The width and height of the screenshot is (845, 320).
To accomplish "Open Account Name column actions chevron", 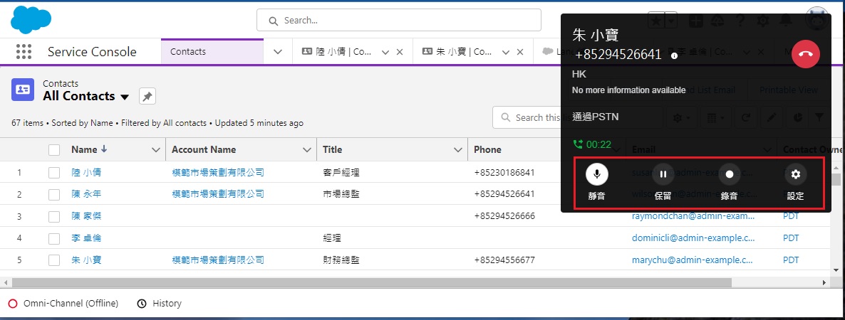I will click(307, 150).
